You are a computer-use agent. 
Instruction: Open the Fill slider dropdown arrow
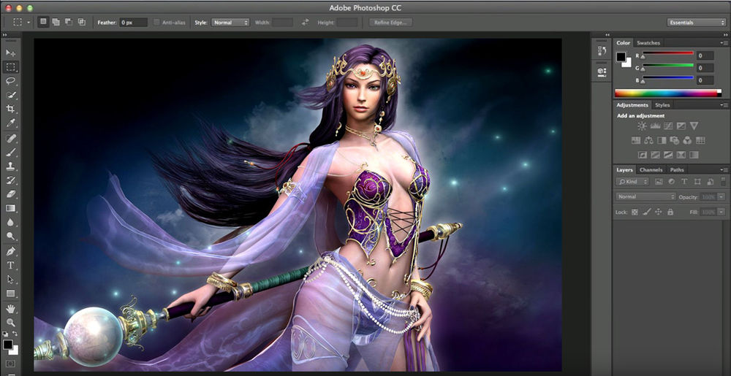click(721, 212)
